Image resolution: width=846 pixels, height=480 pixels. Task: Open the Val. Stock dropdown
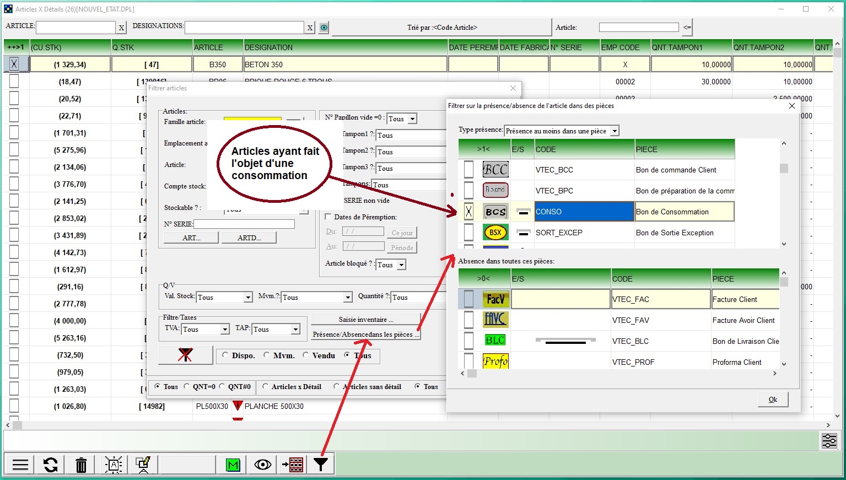click(x=248, y=298)
